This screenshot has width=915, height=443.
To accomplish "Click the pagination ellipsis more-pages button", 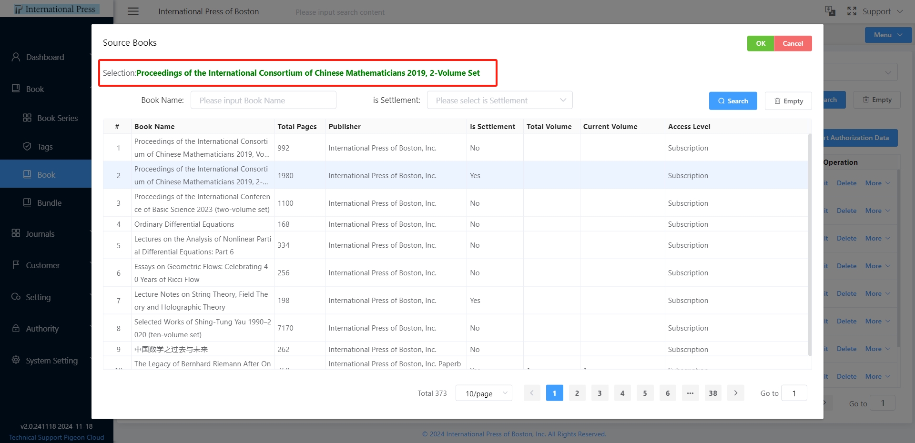I will 690,393.
